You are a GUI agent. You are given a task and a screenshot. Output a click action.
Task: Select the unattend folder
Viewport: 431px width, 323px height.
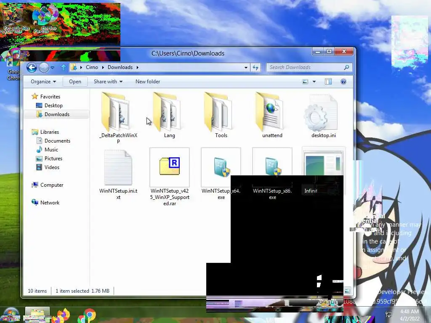point(272,115)
